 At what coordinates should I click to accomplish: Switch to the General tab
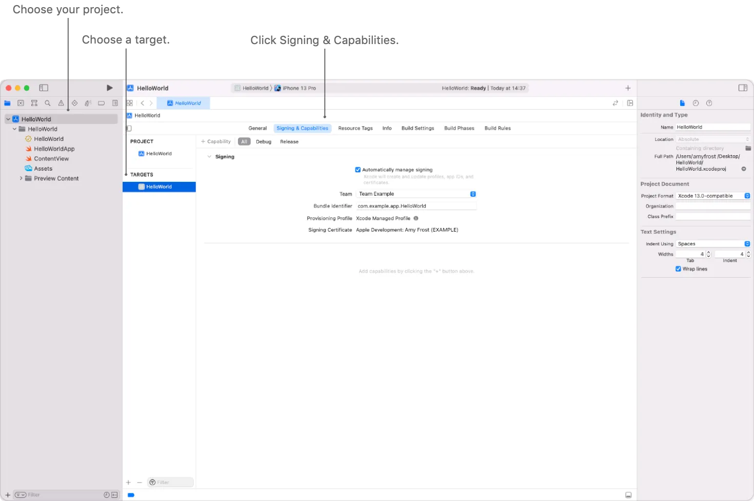point(257,128)
